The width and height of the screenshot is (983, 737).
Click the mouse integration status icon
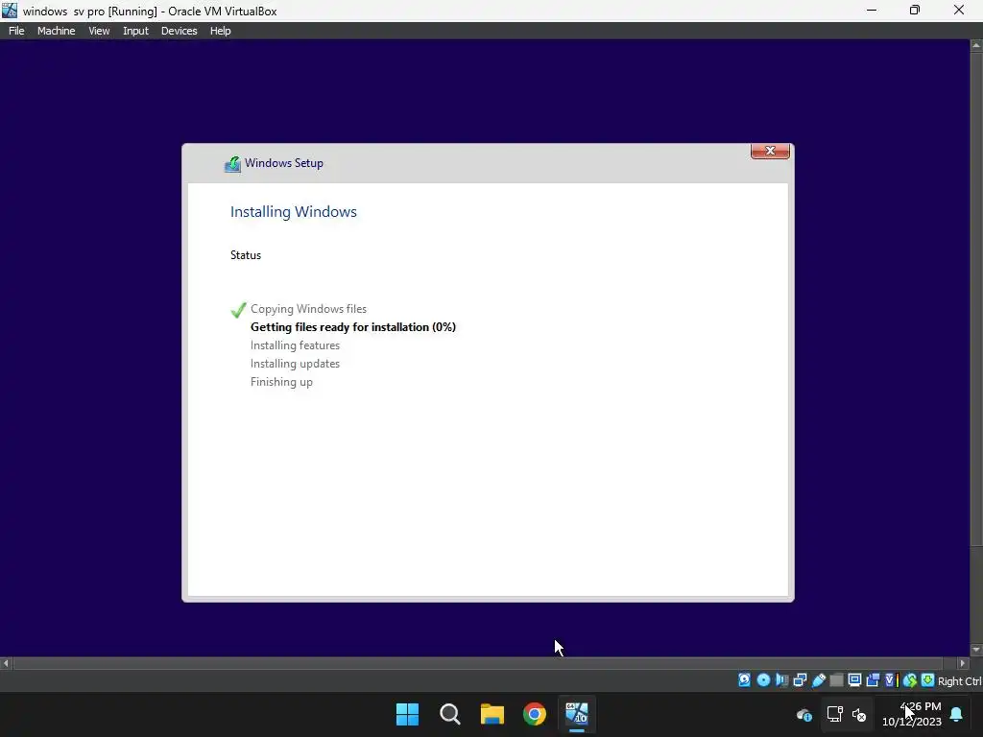910,680
